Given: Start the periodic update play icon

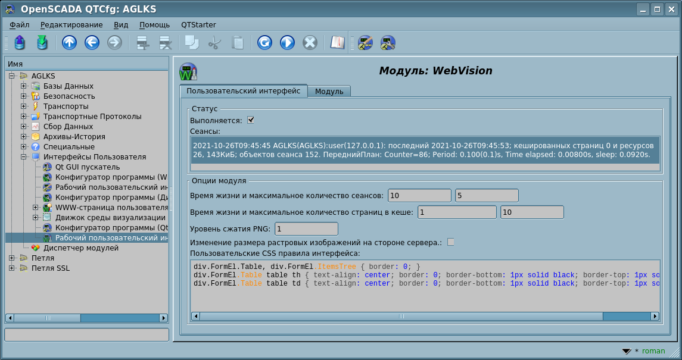Looking at the screenshot, I should [x=287, y=43].
